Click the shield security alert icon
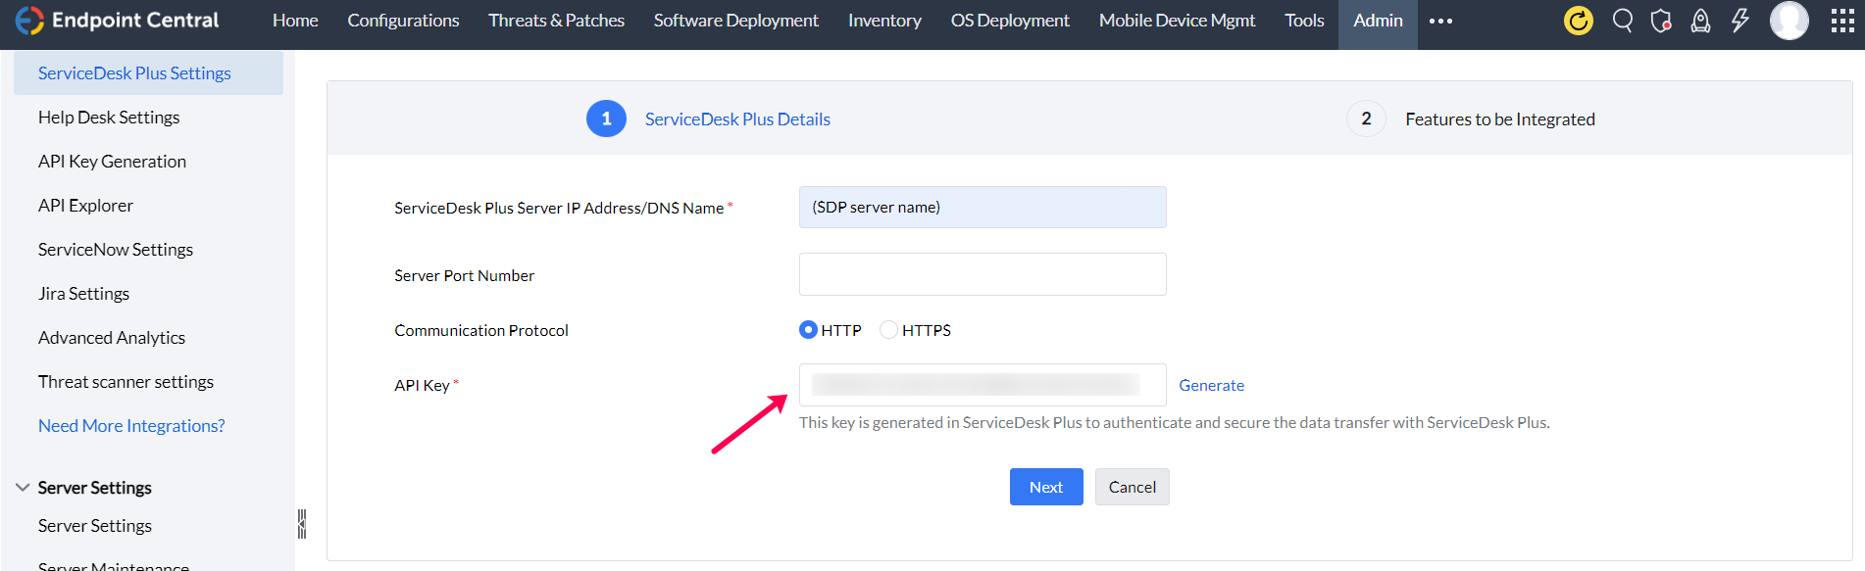1865x571 pixels. [1661, 21]
